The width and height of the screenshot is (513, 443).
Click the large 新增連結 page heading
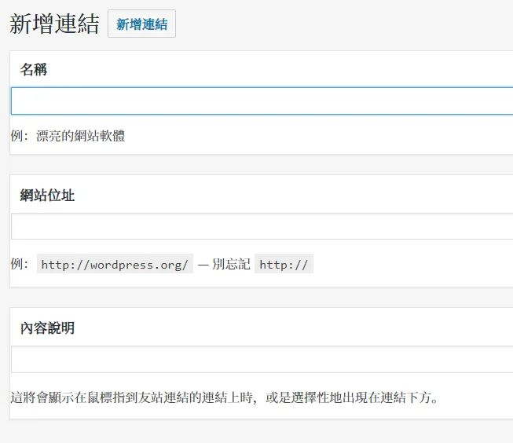tap(54, 24)
